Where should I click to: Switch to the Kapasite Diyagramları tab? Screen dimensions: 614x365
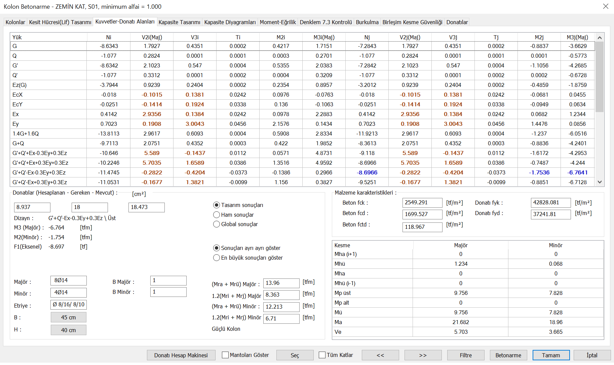click(x=230, y=22)
